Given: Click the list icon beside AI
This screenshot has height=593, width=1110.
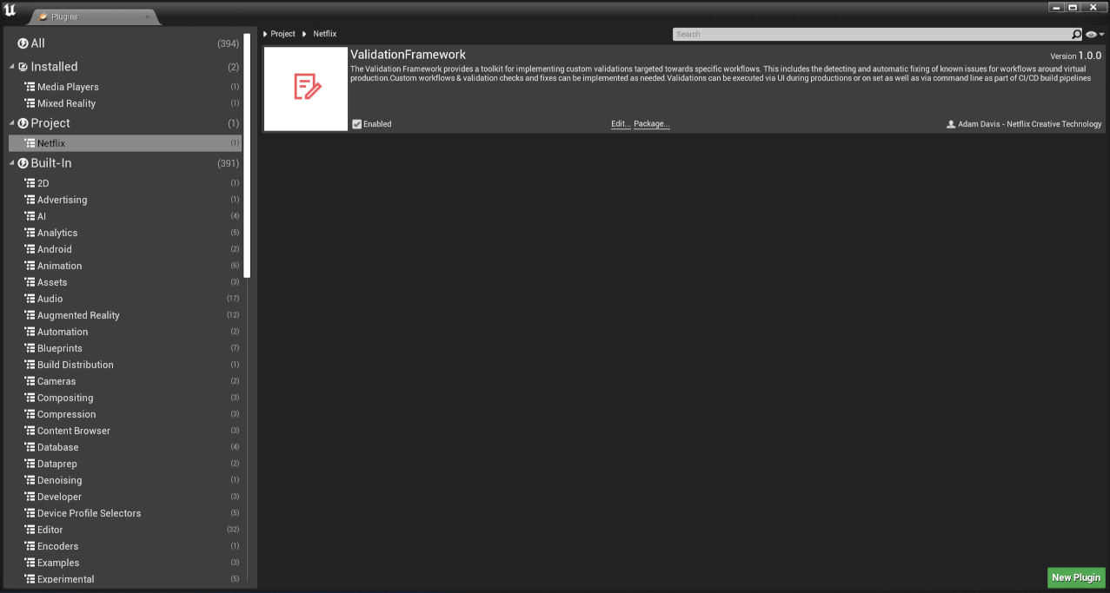Looking at the screenshot, I should point(30,216).
